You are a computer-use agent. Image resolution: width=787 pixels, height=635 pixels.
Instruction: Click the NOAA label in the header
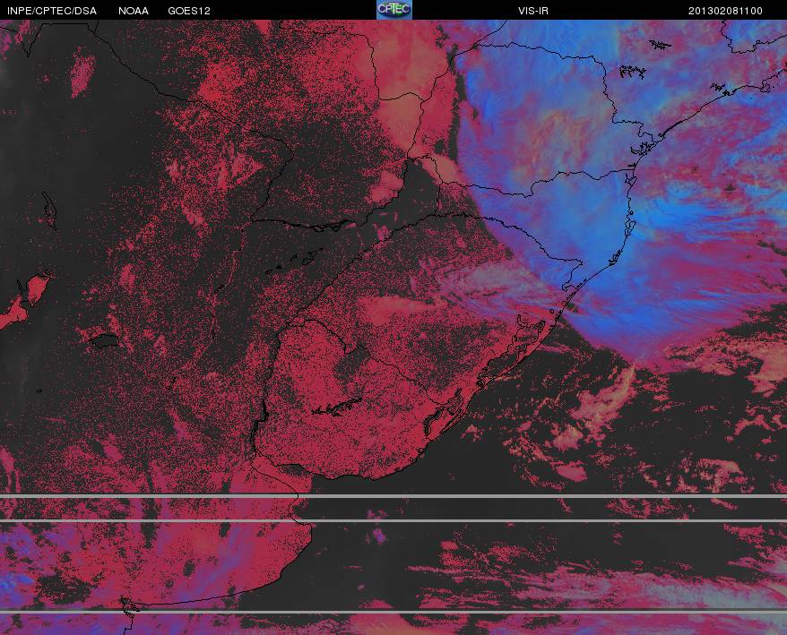(134, 11)
